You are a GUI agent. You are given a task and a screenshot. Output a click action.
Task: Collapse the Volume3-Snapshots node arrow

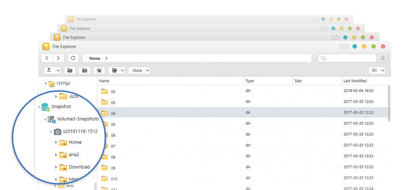[x=45, y=119]
